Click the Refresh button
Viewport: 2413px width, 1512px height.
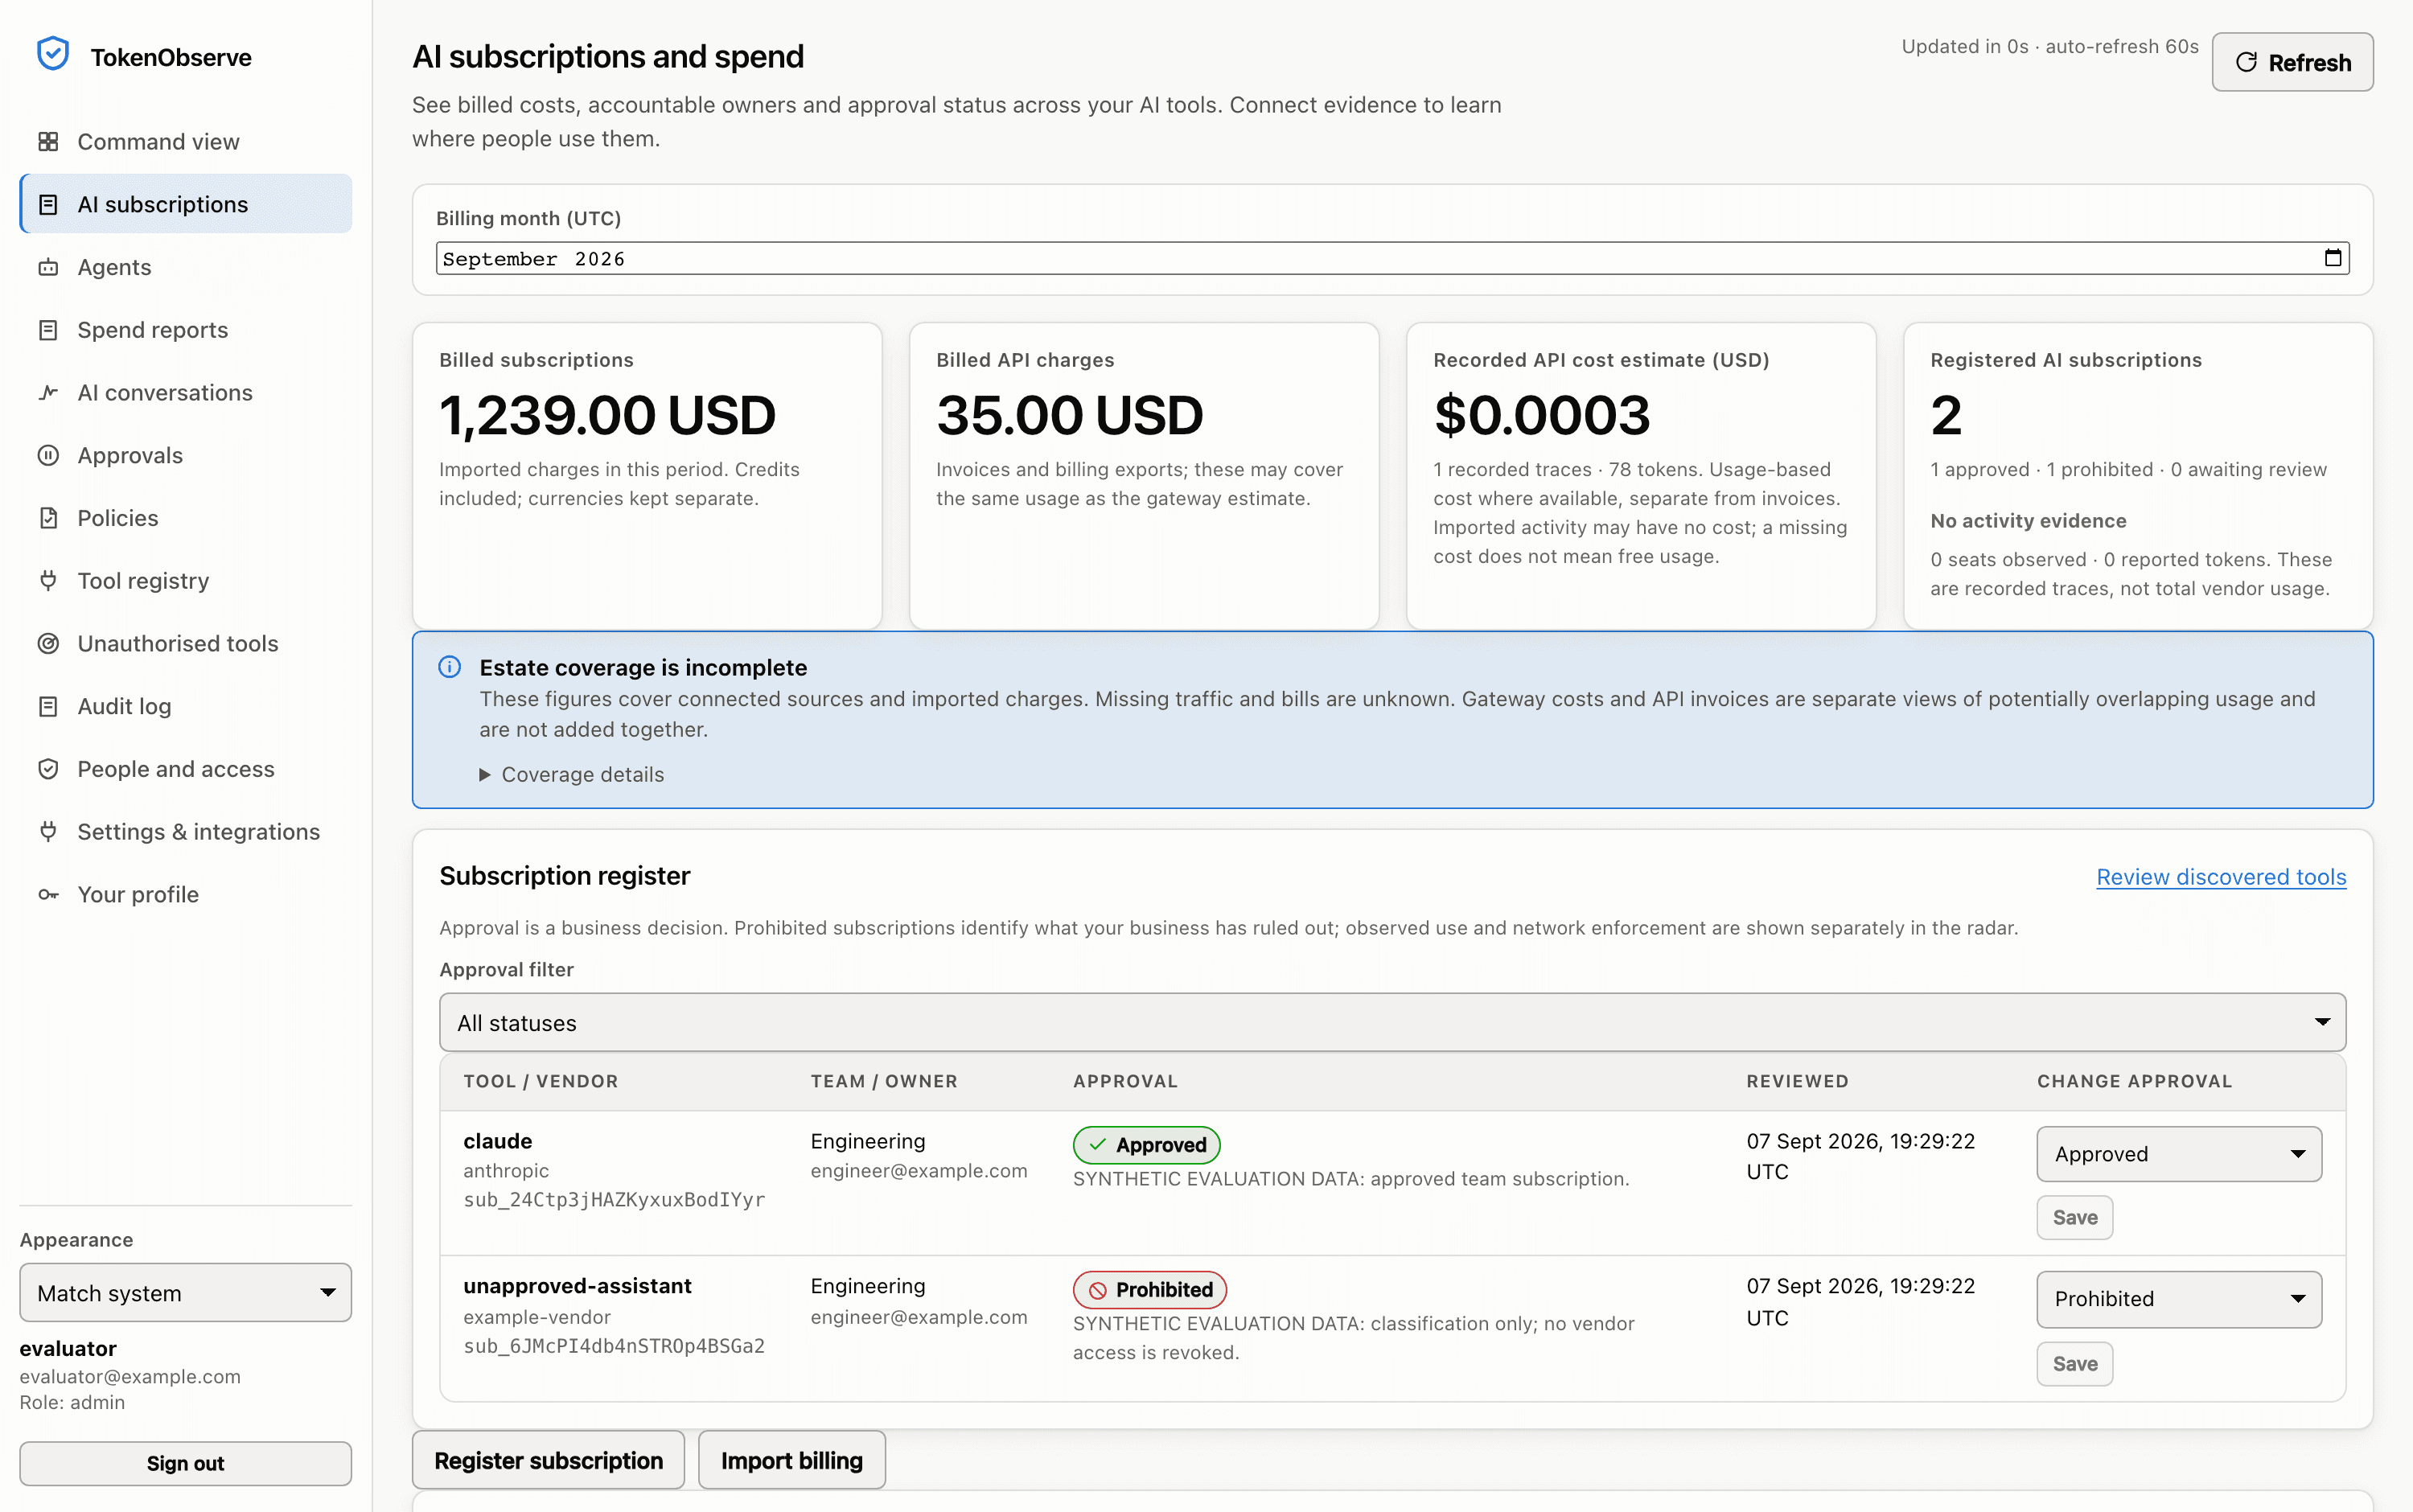pos(2292,62)
